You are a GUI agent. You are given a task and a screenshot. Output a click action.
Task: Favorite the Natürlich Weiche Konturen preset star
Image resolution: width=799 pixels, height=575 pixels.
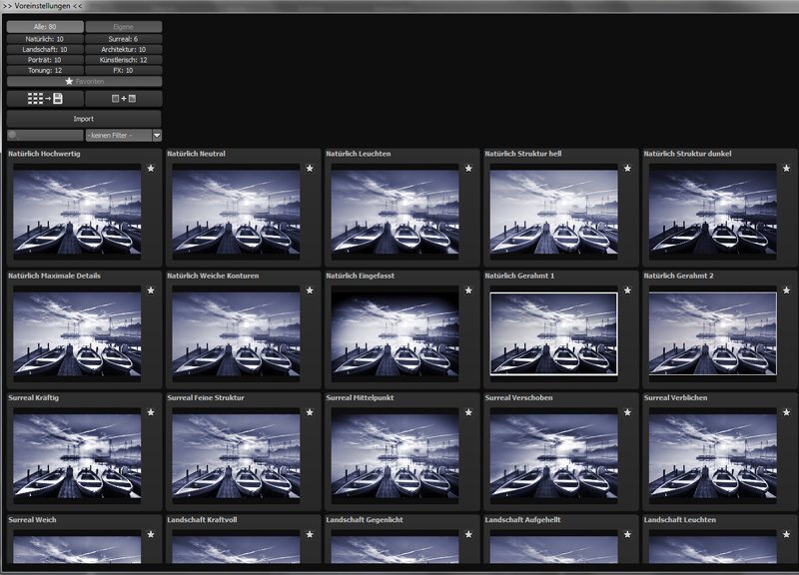click(x=310, y=290)
